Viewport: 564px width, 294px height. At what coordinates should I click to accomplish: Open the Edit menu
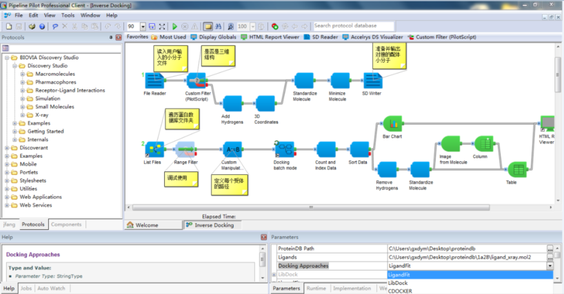34,15
